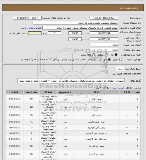Click the واحد شمارش column header
146x160 pixels.
65,92
